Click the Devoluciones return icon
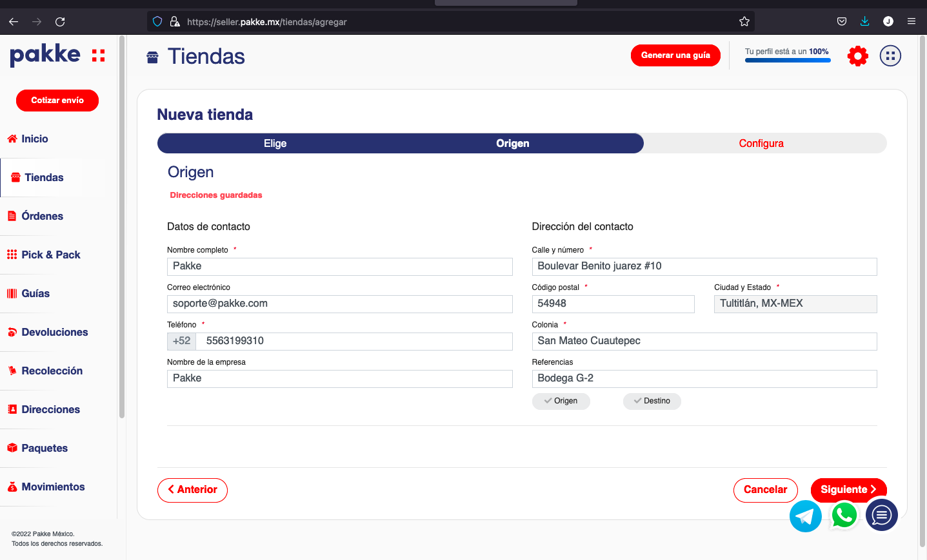The height and width of the screenshot is (560, 927). 12,332
